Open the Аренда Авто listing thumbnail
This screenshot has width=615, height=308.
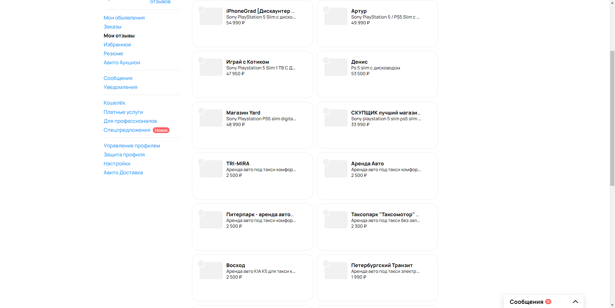coord(336,169)
